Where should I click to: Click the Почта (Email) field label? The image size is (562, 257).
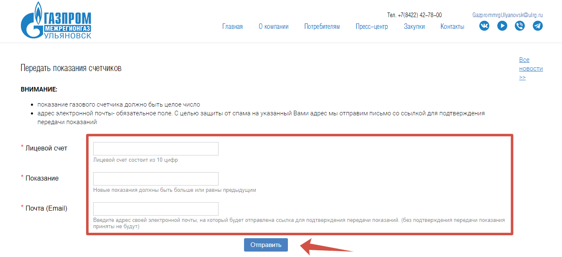tap(46, 208)
